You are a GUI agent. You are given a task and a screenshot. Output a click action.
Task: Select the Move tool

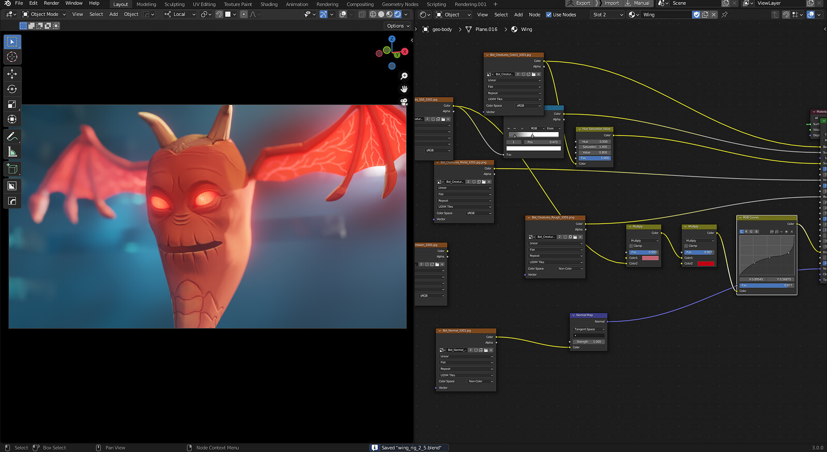pyautogui.click(x=12, y=74)
